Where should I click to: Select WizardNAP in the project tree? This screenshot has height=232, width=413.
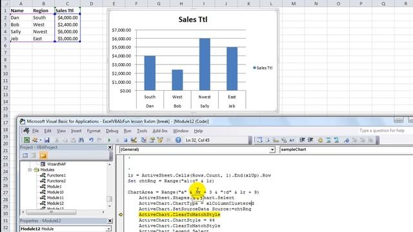pyautogui.click(x=56, y=164)
